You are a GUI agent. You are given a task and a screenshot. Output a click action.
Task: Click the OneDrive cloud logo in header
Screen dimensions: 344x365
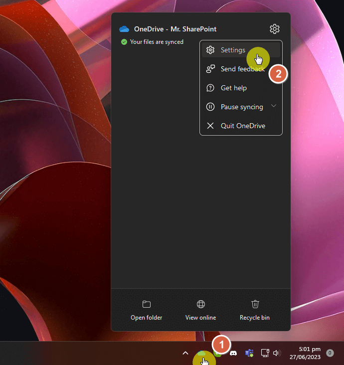click(124, 29)
